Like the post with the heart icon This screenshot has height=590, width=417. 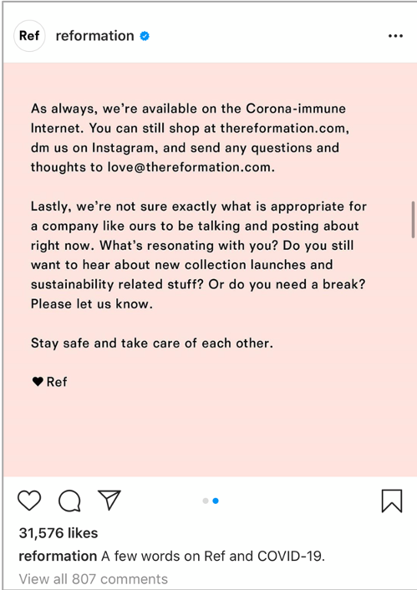pos(29,501)
